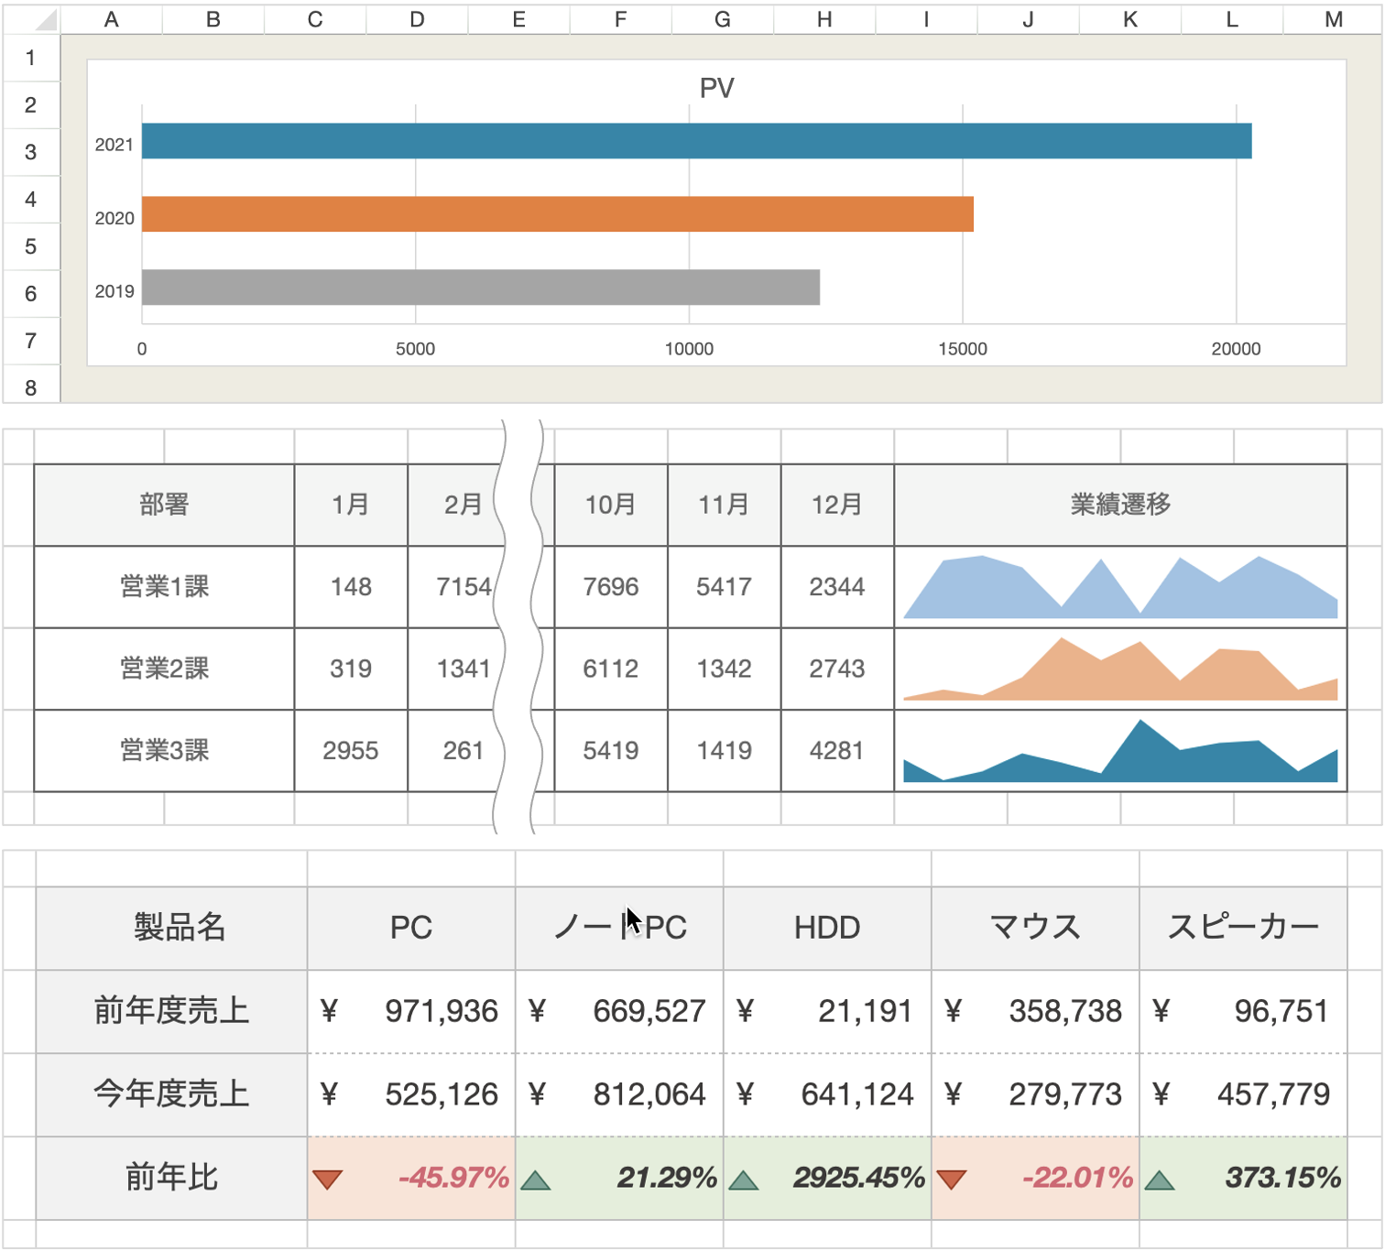Click the green increase triangle beside 373.15%
Viewport: 1385px width, 1251px height.
(x=1161, y=1180)
